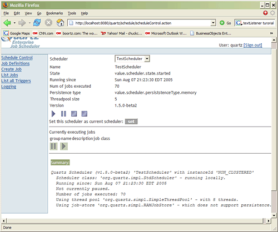Click Firefox back arrow button
278x232 pixels.
coord(7,23)
